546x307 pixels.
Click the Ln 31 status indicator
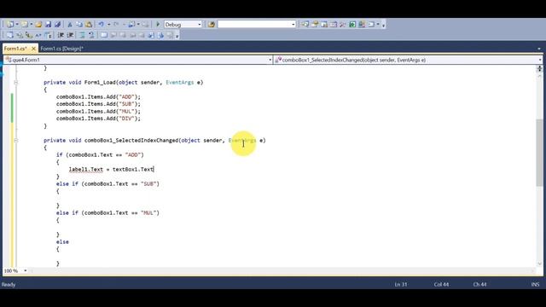point(401,284)
